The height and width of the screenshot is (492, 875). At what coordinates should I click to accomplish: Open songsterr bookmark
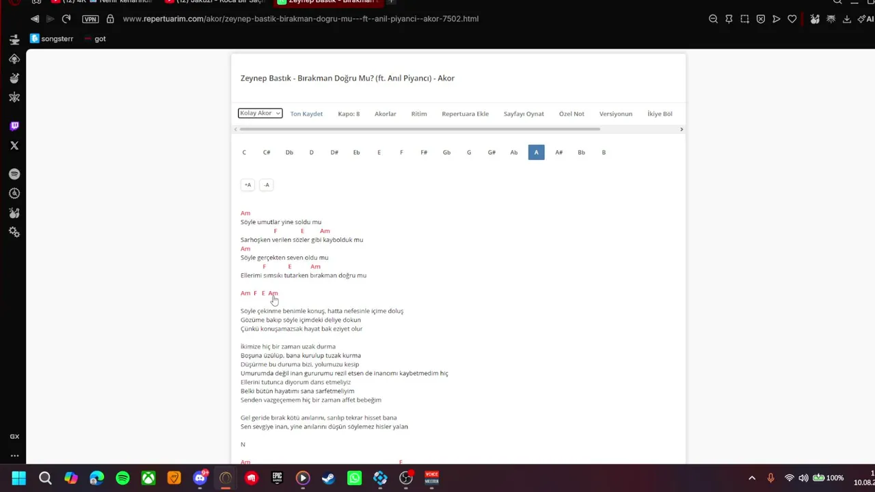[52, 39]
